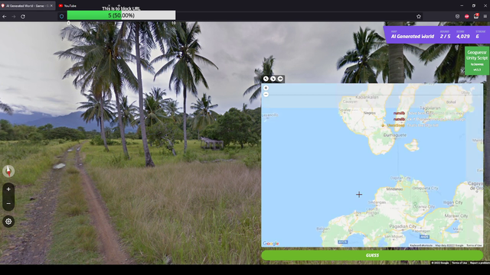
Task: Open the browser hamburger menu
Action: click(x=485, y=17)
